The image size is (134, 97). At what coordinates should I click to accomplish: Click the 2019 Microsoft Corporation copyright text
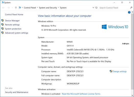pos(64,30)
